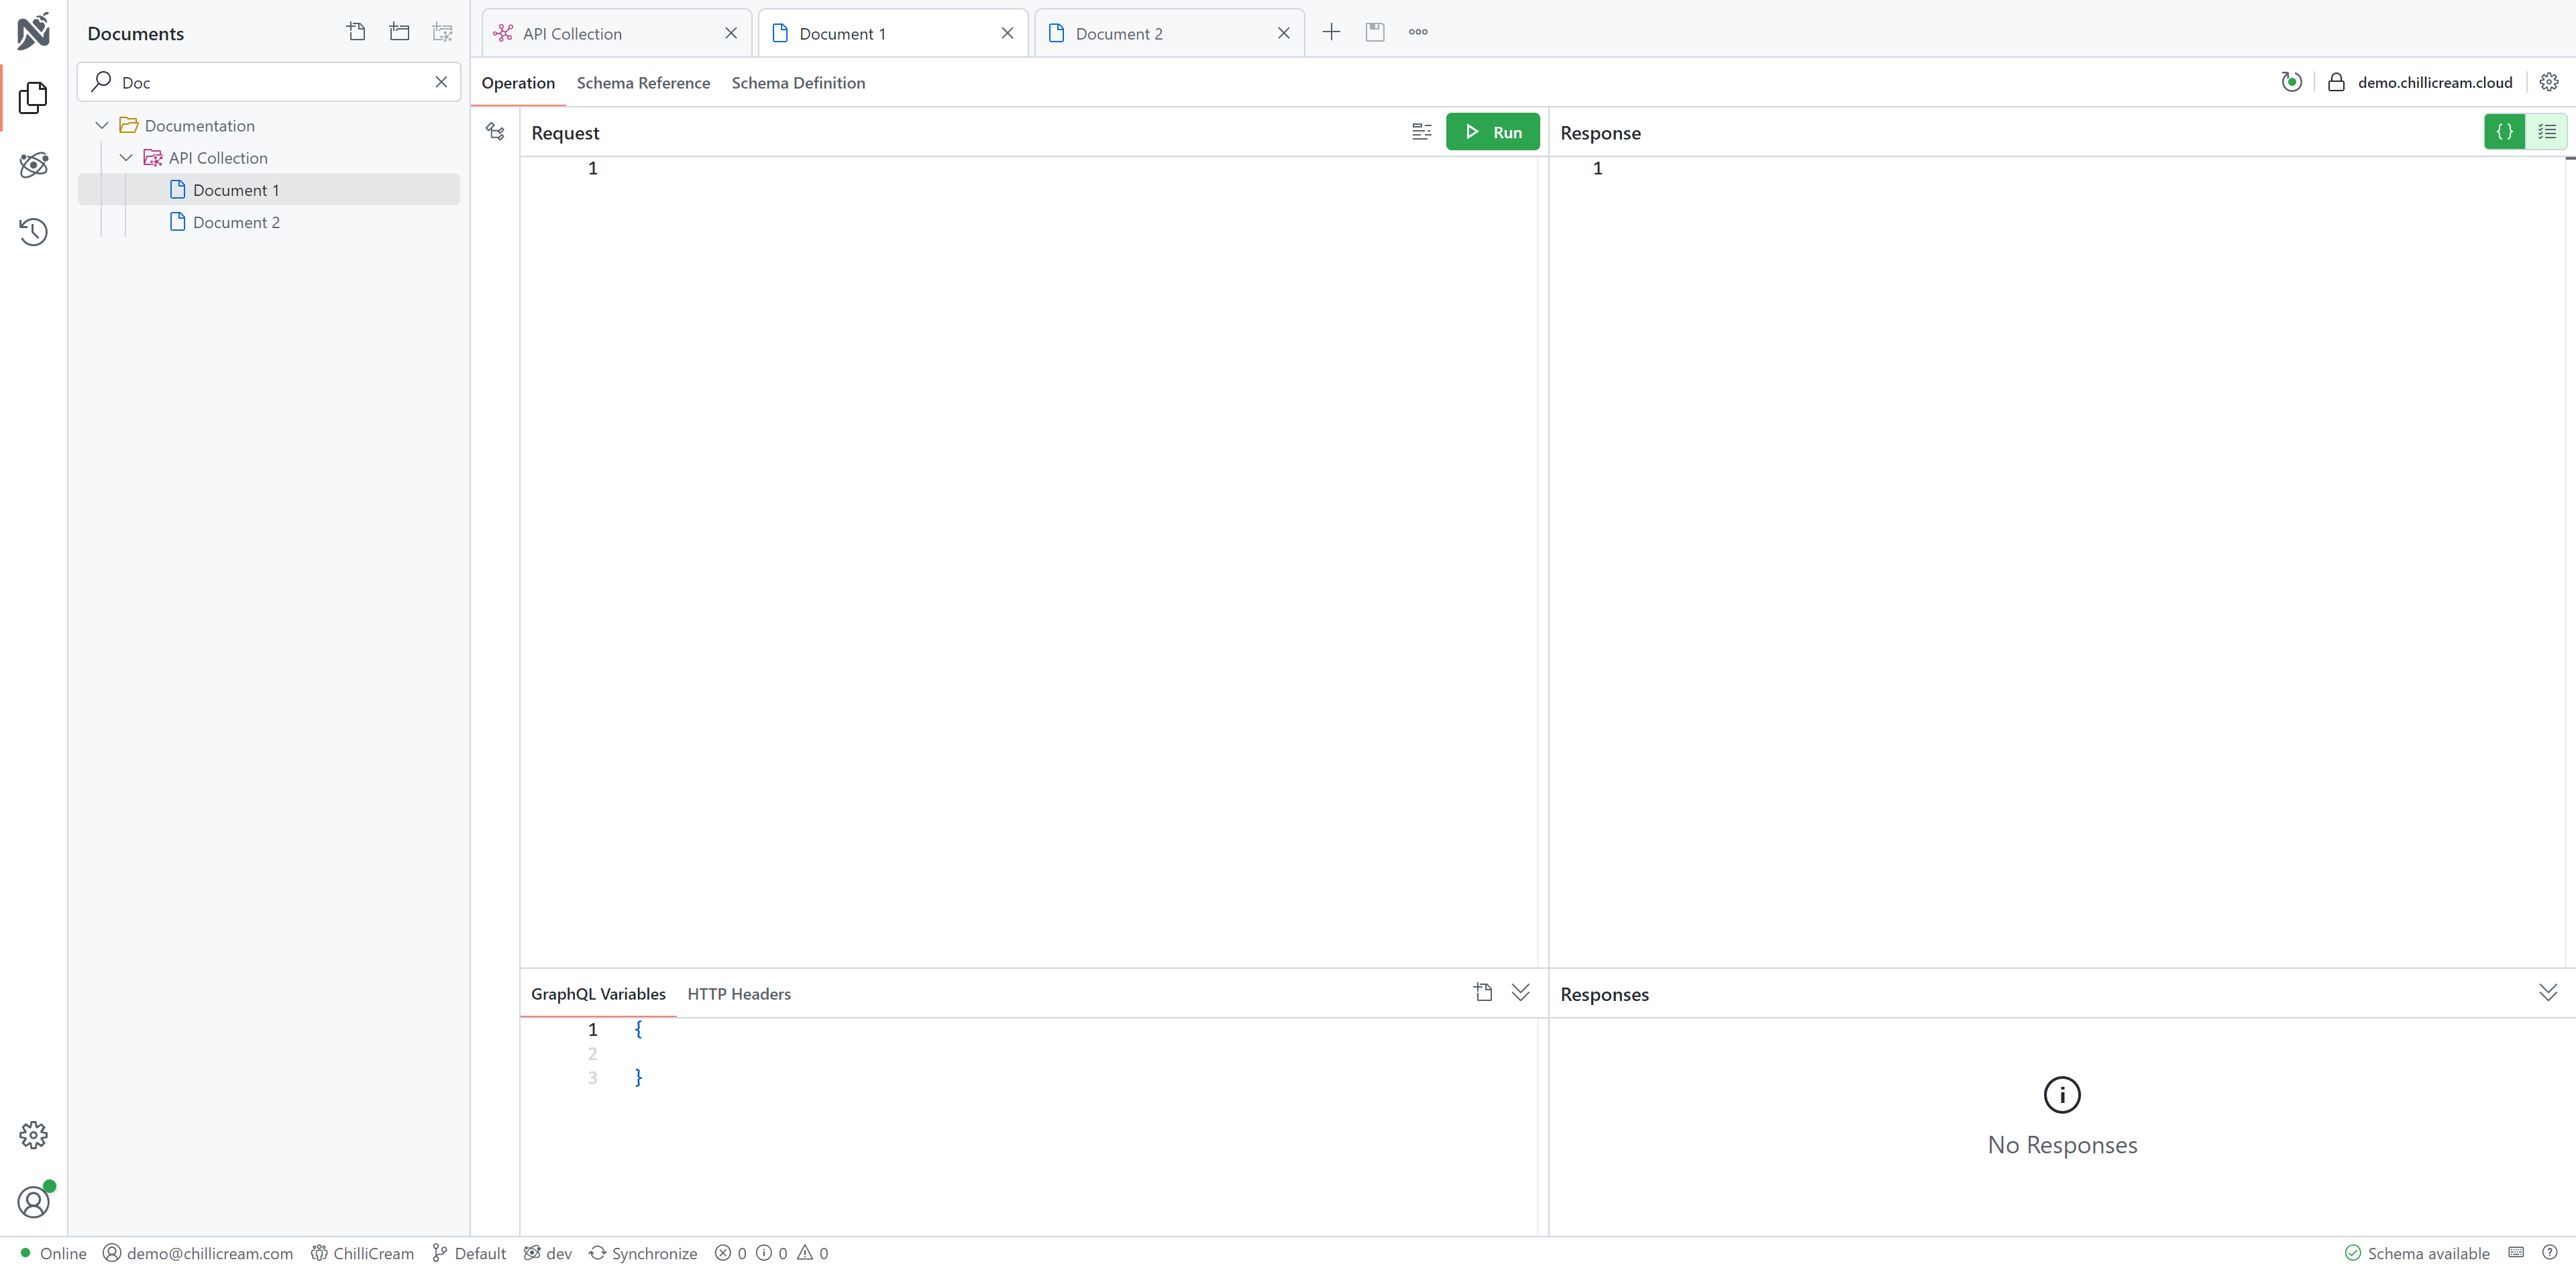Click the new folder icon in Documents header
Screen dimensions: 2576x1268
coord(399,32)
